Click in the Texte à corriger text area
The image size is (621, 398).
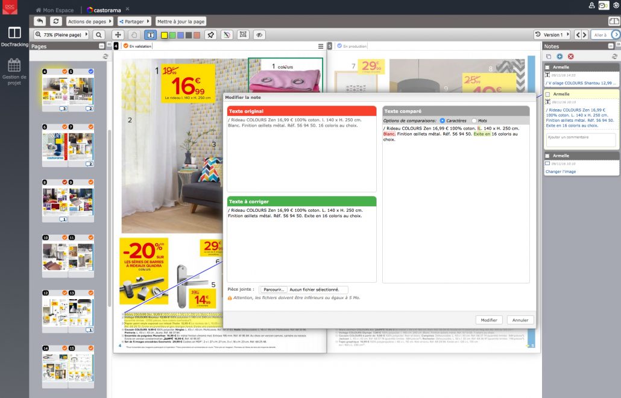click(301, 244)
